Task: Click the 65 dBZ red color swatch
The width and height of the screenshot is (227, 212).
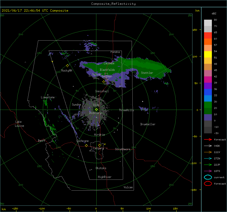Action: tap(208, 35)
